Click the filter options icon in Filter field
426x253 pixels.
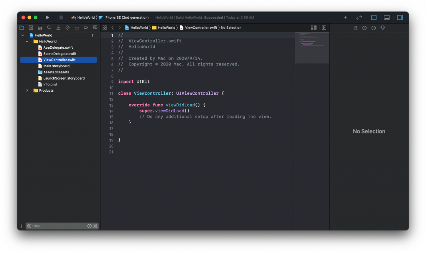pos(29,226)
